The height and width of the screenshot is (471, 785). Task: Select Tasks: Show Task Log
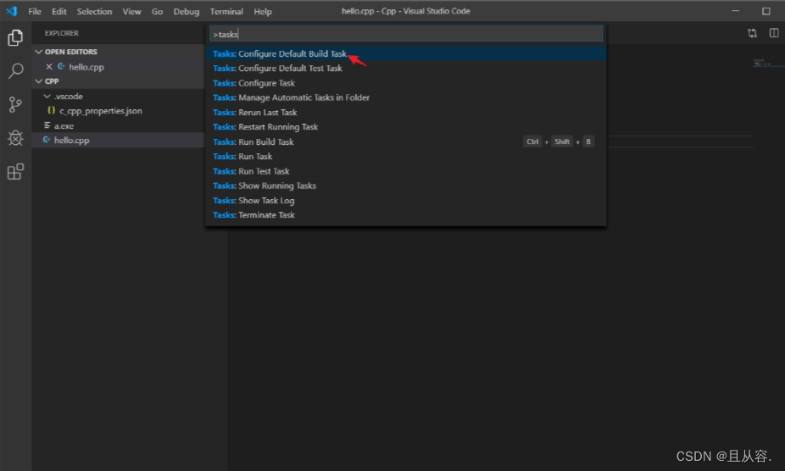point(406,200)
